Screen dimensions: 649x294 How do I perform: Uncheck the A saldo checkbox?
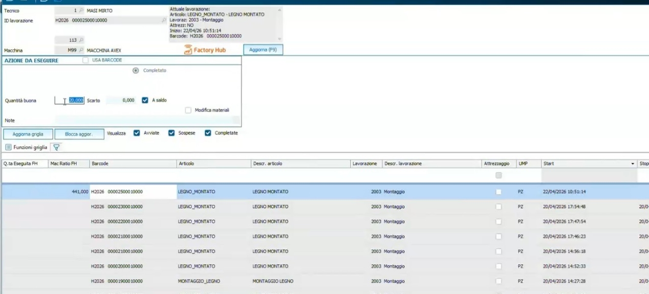pos(145,100)
